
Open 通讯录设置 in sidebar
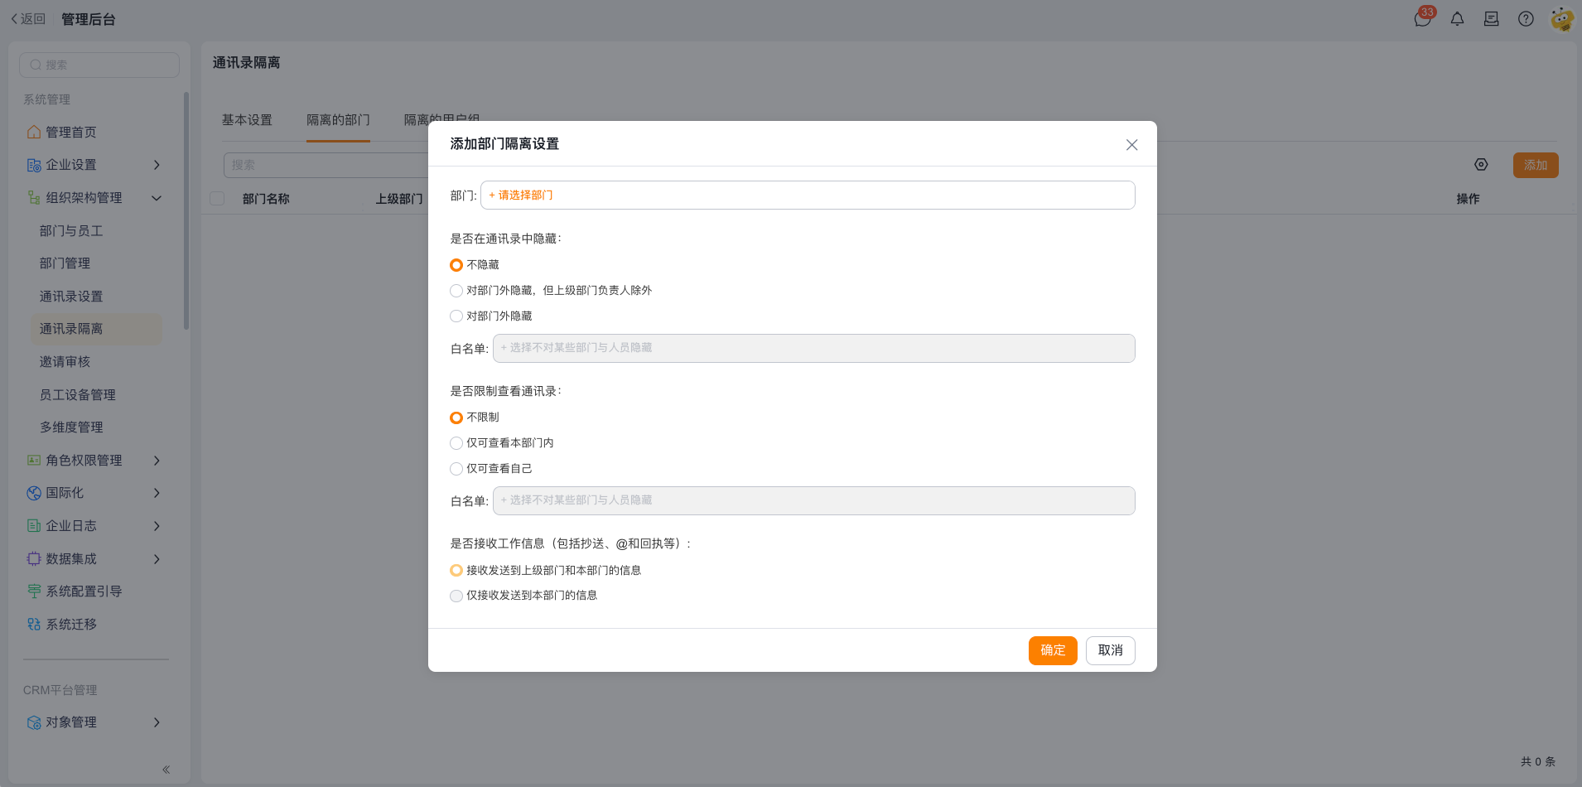(x=71, y=297)
